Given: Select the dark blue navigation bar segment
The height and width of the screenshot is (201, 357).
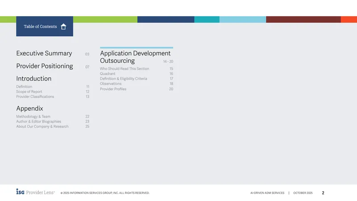Looking at the screenshot, I should [x=166, y=19].
